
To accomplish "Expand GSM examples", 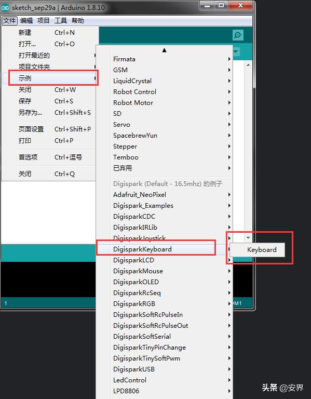I will click(164, 70).
